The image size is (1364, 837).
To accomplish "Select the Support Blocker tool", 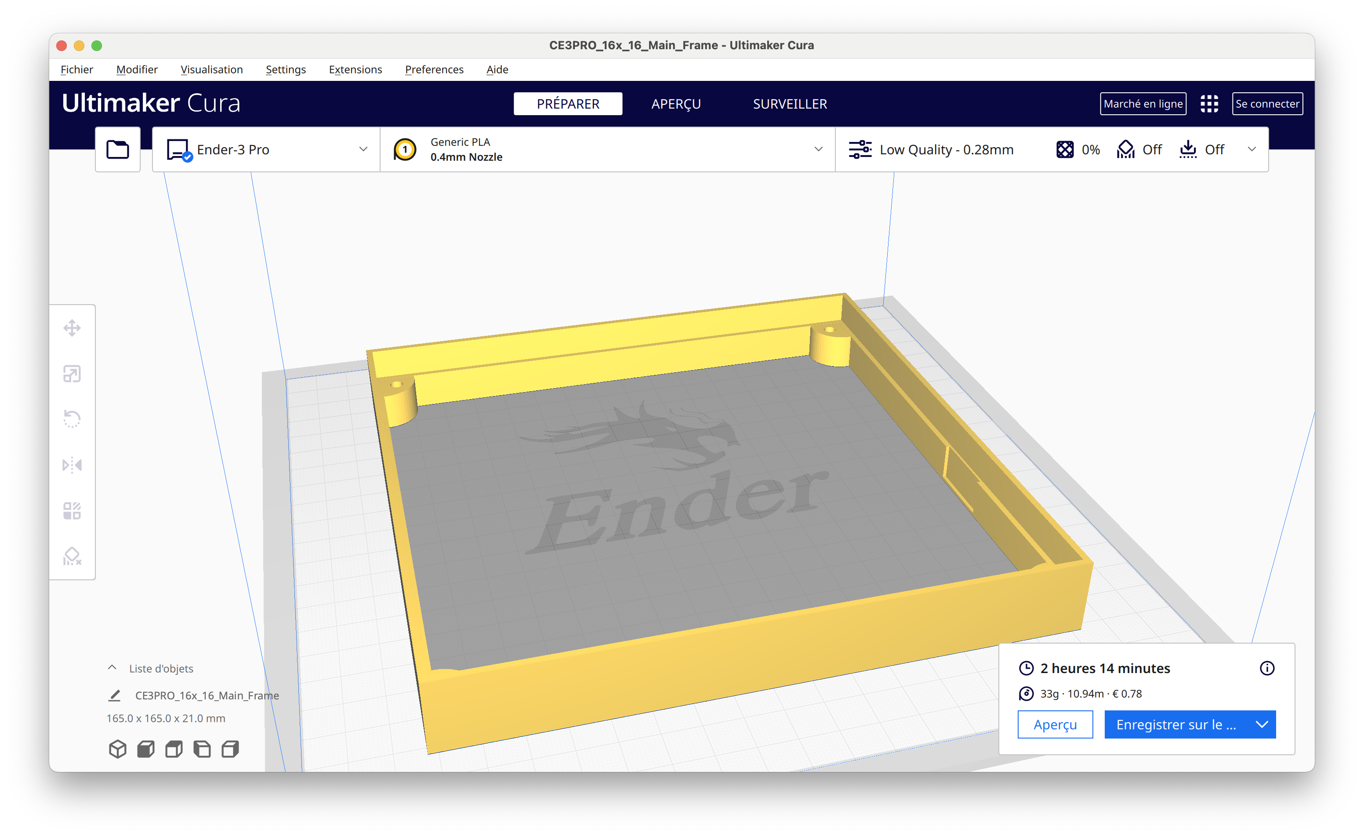I will [72, 556].
